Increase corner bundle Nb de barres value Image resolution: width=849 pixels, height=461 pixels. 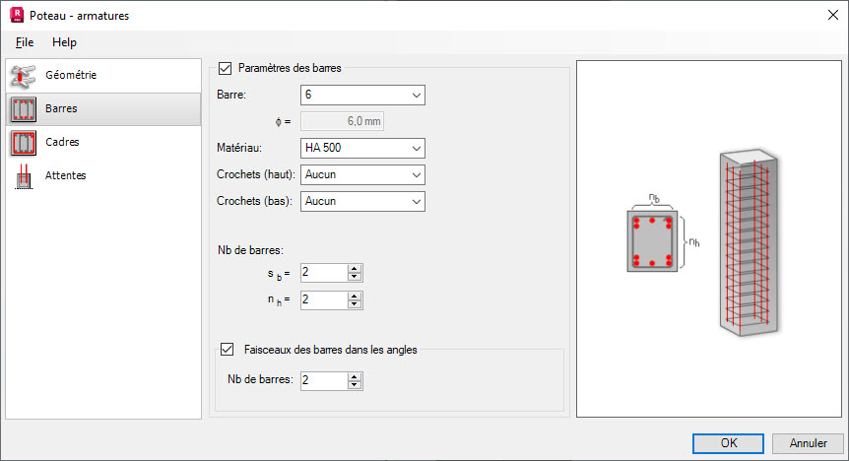click(x=355, y=377)
